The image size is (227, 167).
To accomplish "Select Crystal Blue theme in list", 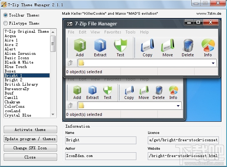I will coord(27,115).
